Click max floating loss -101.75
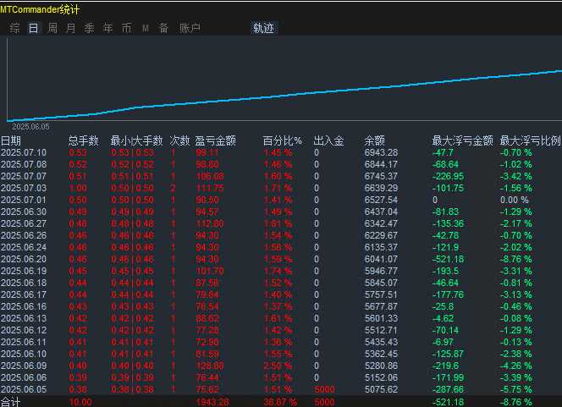The width and height of the screenshot is (562, 407). coord(448,188)
